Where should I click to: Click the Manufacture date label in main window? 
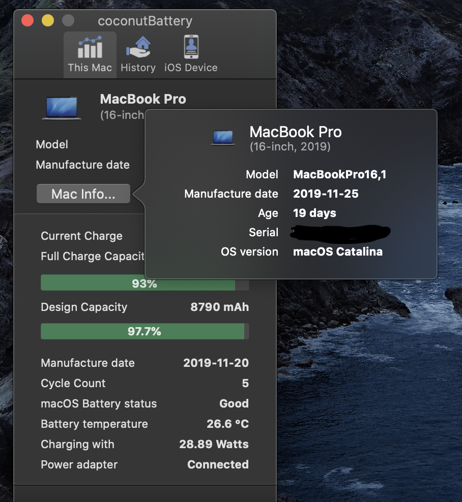(x=83, y=165)
